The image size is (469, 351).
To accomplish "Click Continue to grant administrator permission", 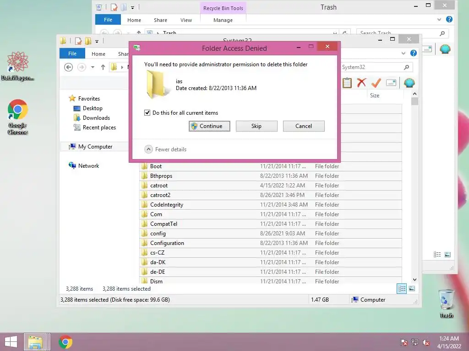I will [x=209, y=126].
